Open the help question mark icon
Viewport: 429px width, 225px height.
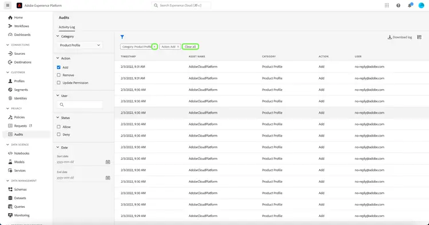[x=398, y=6]
